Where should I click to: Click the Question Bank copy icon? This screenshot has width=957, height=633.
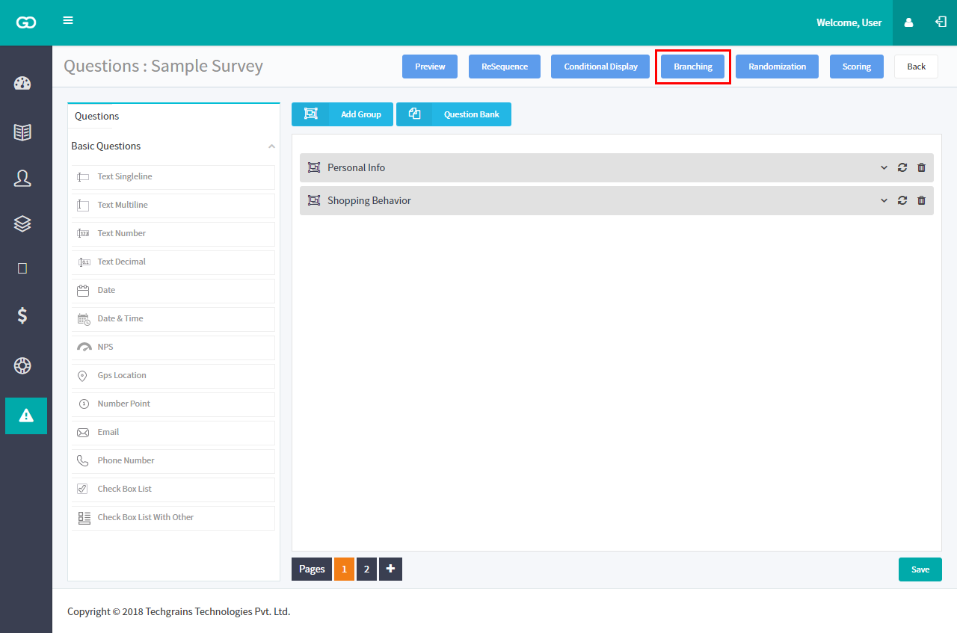point(415,114)
